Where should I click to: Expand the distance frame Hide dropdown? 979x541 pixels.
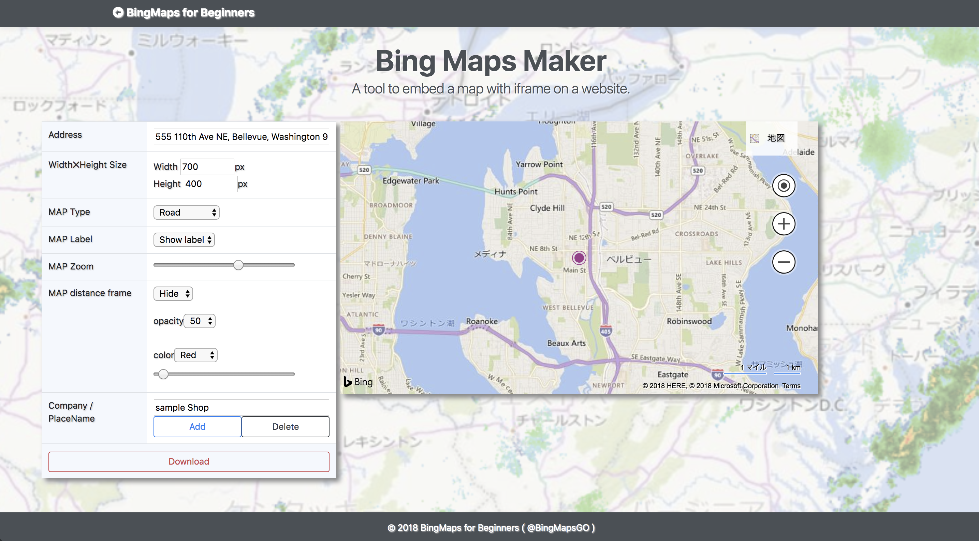[x=173, y=294]
